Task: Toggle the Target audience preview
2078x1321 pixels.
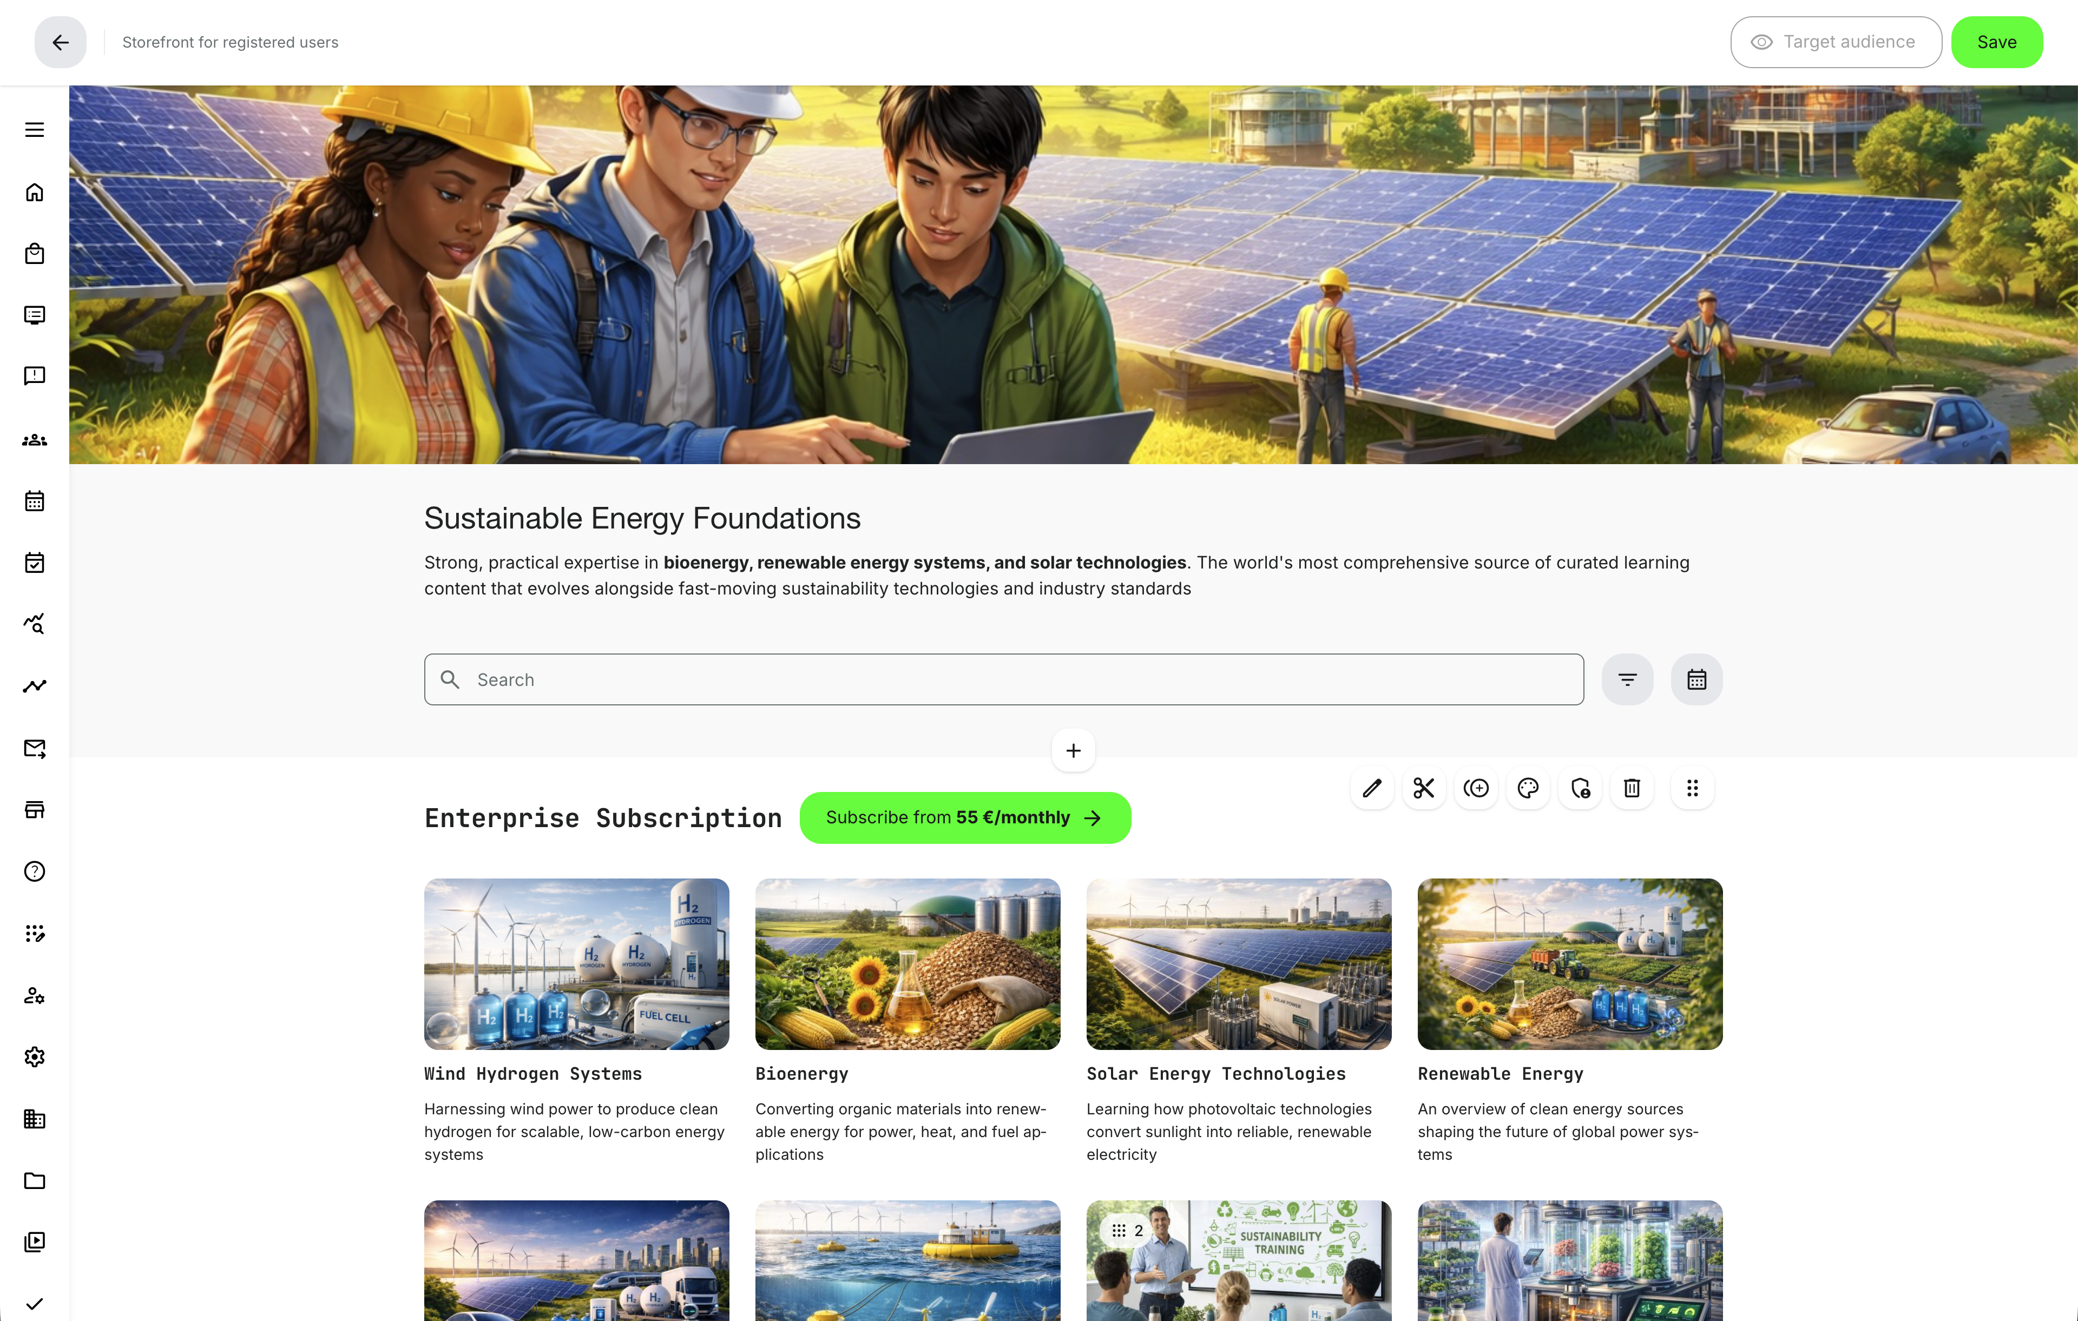Action: click(x=1836, y=42)
